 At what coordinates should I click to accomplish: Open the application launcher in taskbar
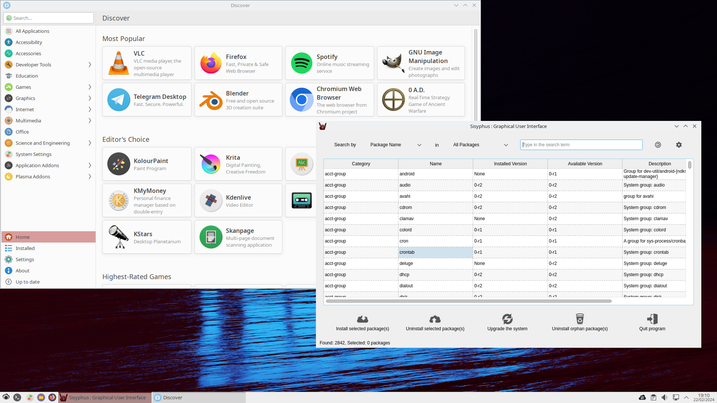pos(6,397)
